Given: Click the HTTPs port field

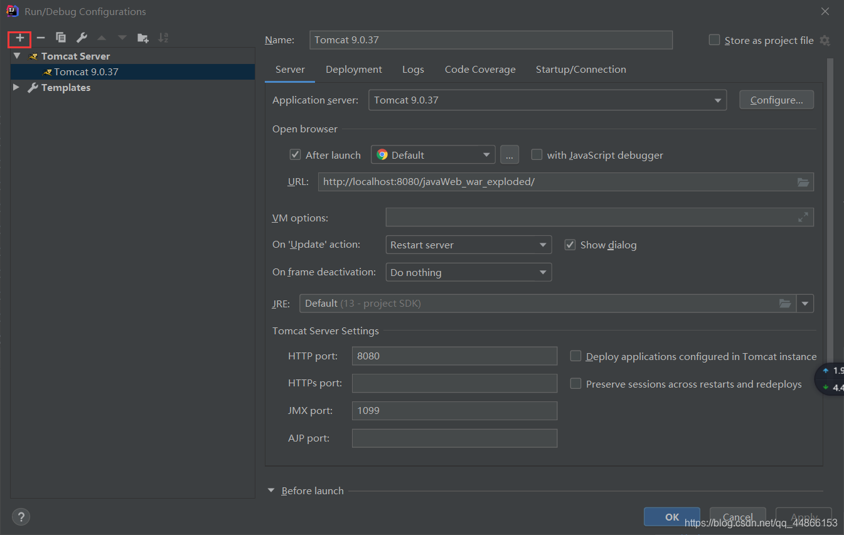Looking at the screenshot, I should pos(454,383).
